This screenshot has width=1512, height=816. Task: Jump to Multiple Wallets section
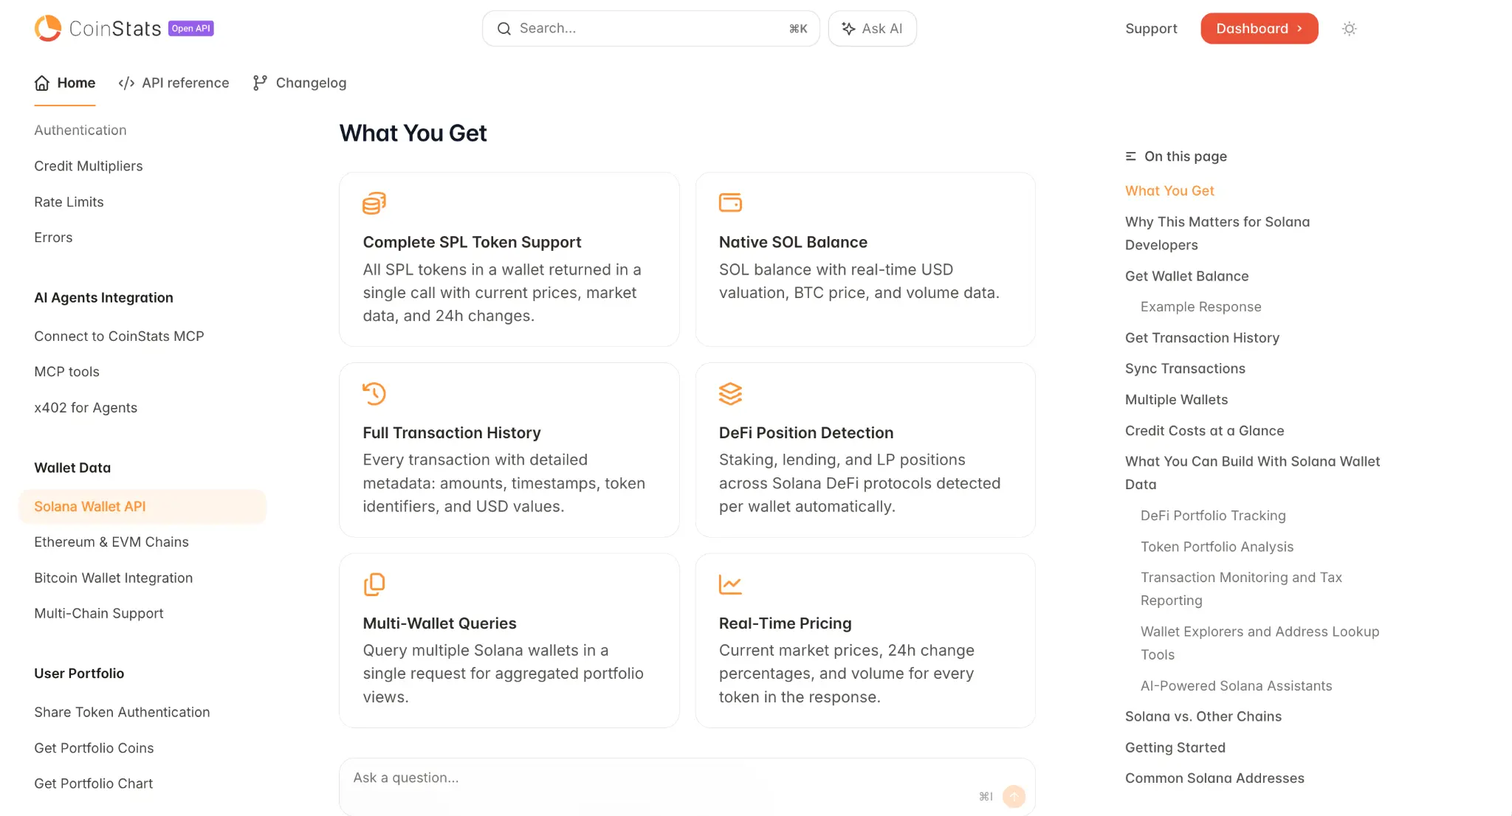coord(1177,400)
